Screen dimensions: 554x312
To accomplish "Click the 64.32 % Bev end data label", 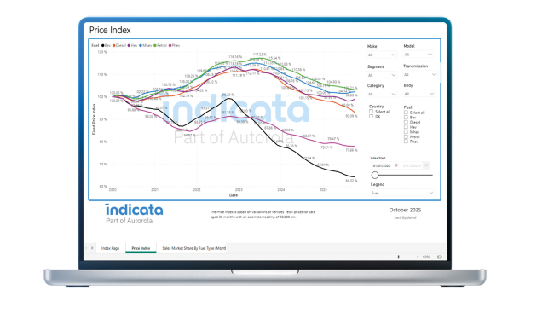I will [x=351, y=181].
